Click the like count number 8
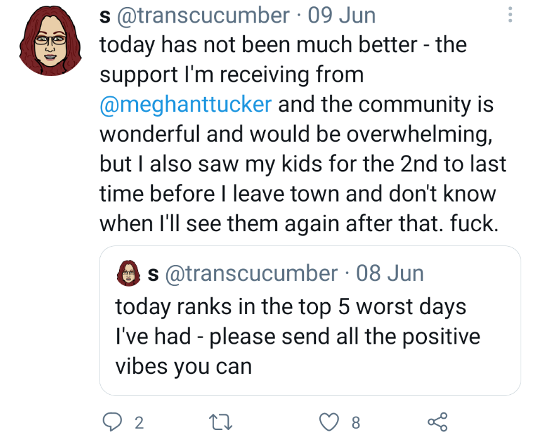This screenshot has width=537, height=442. point(356,423)
